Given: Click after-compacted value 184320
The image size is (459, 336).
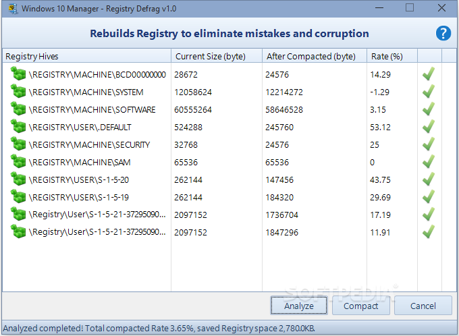Looking at the screenshot, I should coord(279,198).
